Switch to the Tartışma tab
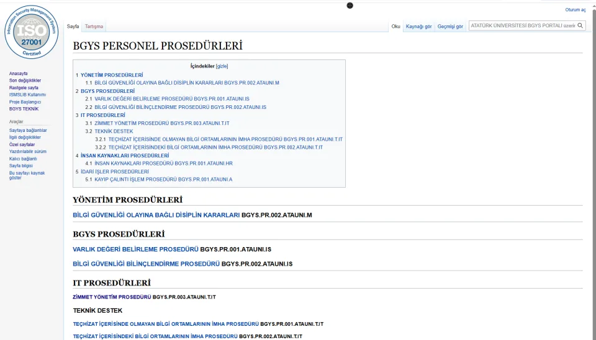Image resolution: width=596 pixels, height=340 pixels. click(x=94, y=26)
